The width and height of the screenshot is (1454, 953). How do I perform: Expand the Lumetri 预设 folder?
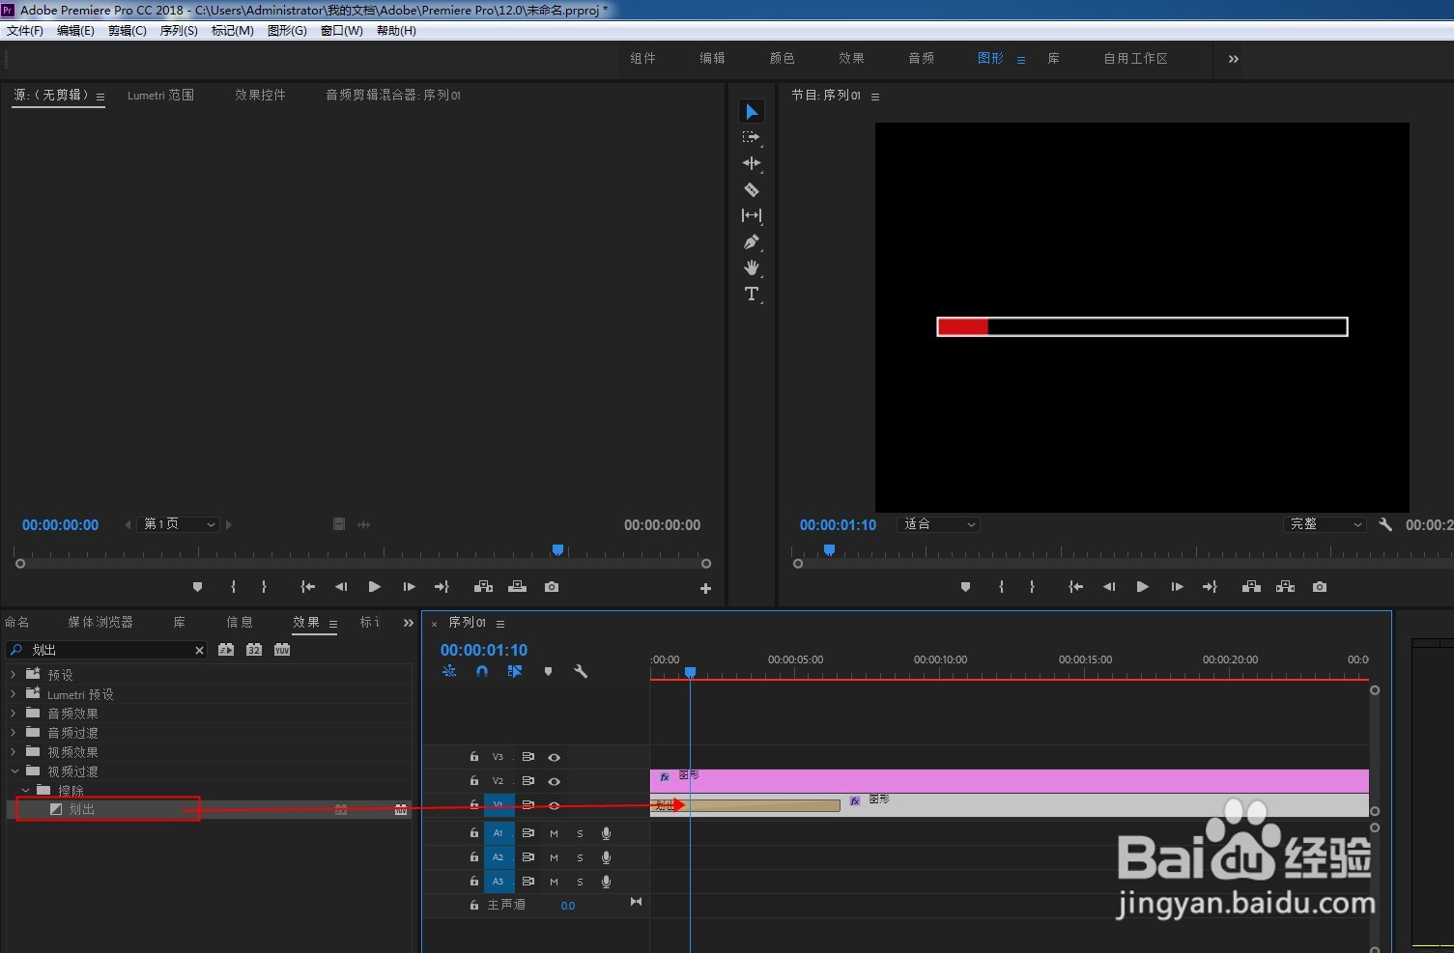point(14,694)
